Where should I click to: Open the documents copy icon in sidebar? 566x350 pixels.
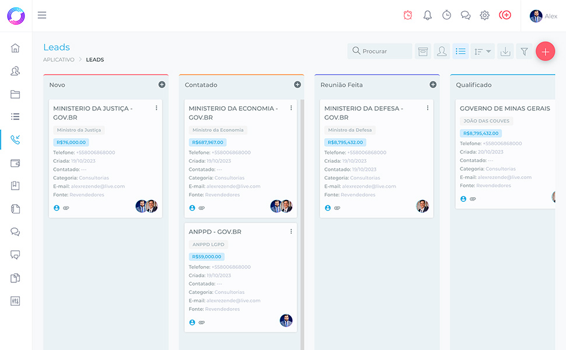pos(15,278)
